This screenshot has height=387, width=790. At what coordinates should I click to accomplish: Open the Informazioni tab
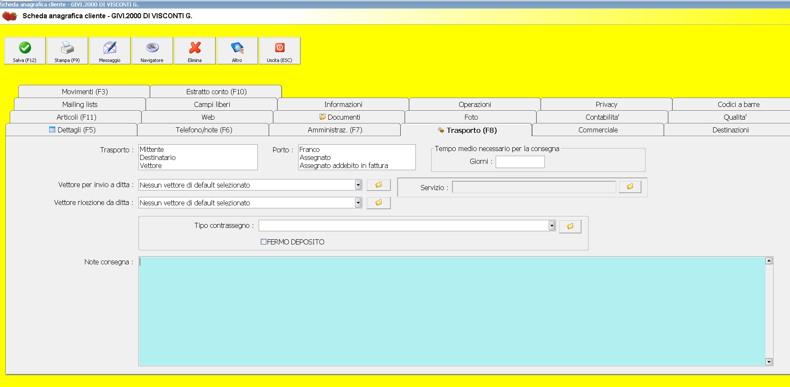pos(343,104)
